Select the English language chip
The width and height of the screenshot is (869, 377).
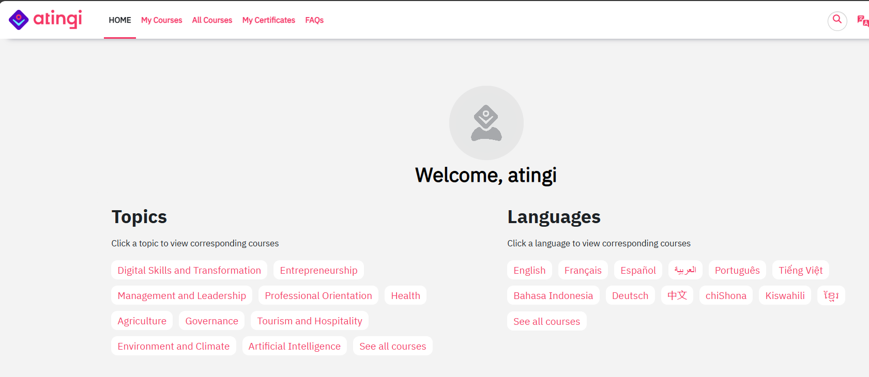tap(529, 270)
